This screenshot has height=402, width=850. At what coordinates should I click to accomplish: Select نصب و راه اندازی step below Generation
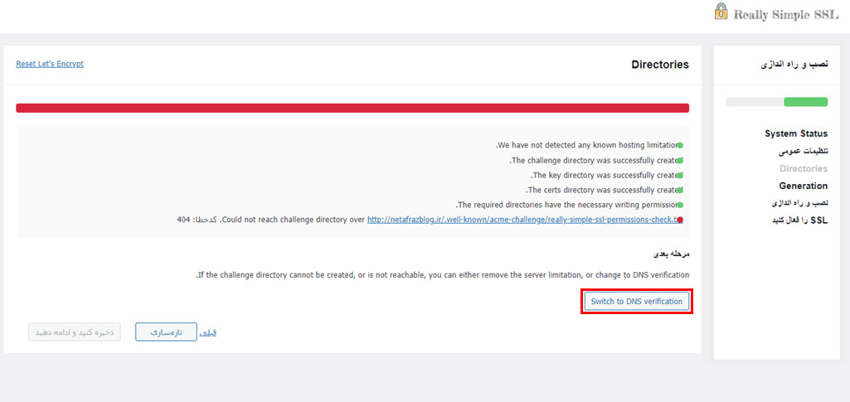[799, 203]
